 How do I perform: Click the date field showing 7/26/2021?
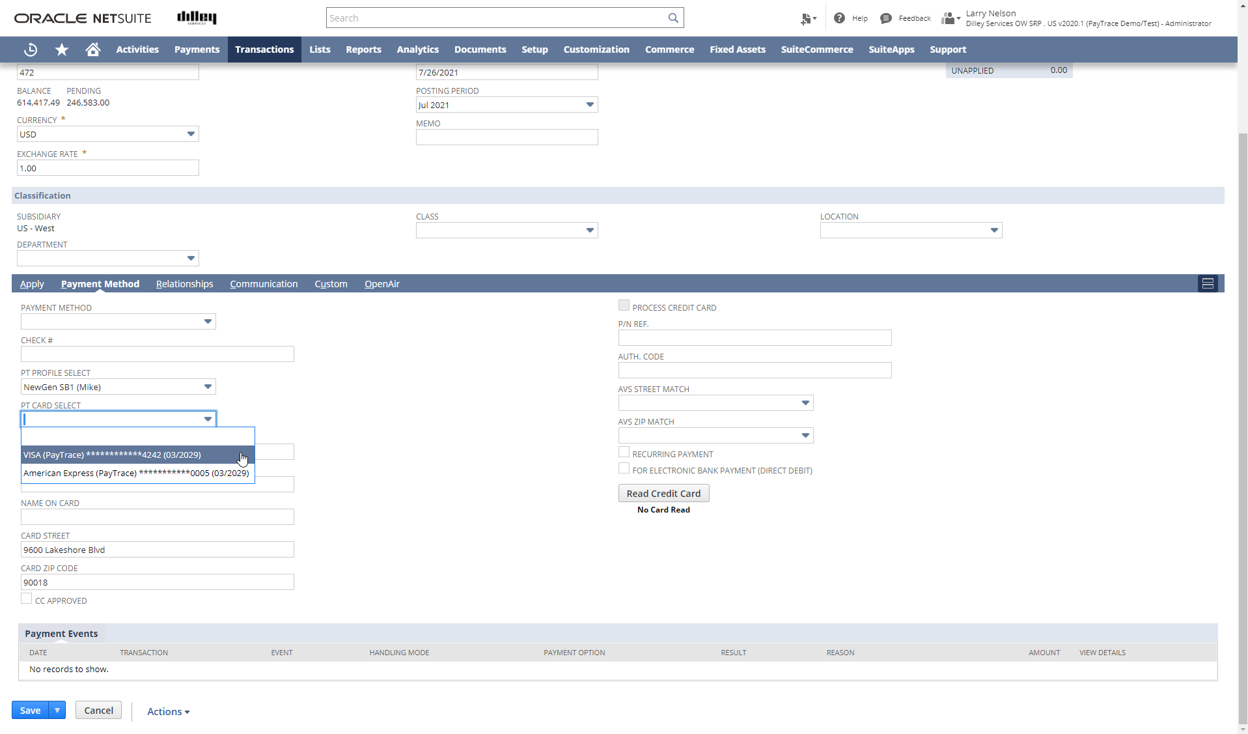507,72
